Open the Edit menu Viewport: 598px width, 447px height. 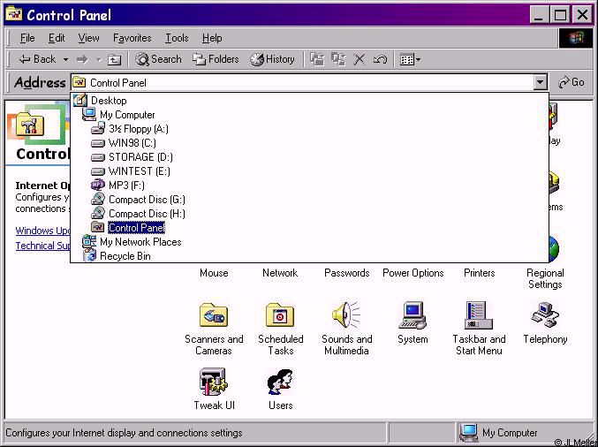(x=57, y=38)
